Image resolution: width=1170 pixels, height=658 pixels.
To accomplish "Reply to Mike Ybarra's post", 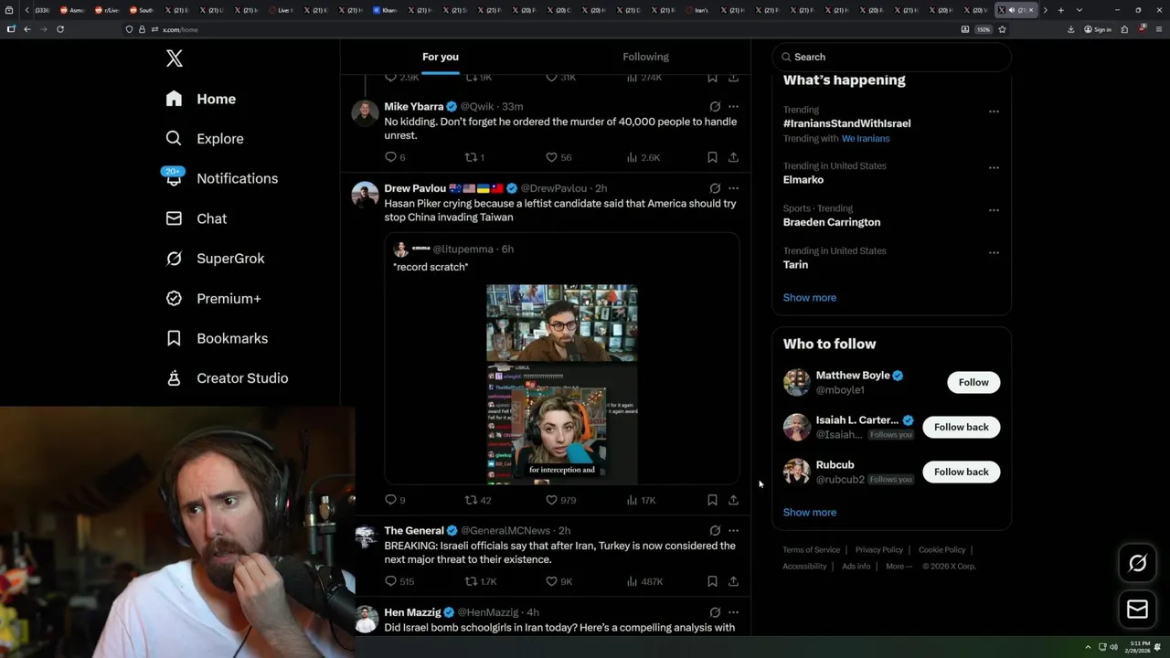I will click(x=395, y=157).
